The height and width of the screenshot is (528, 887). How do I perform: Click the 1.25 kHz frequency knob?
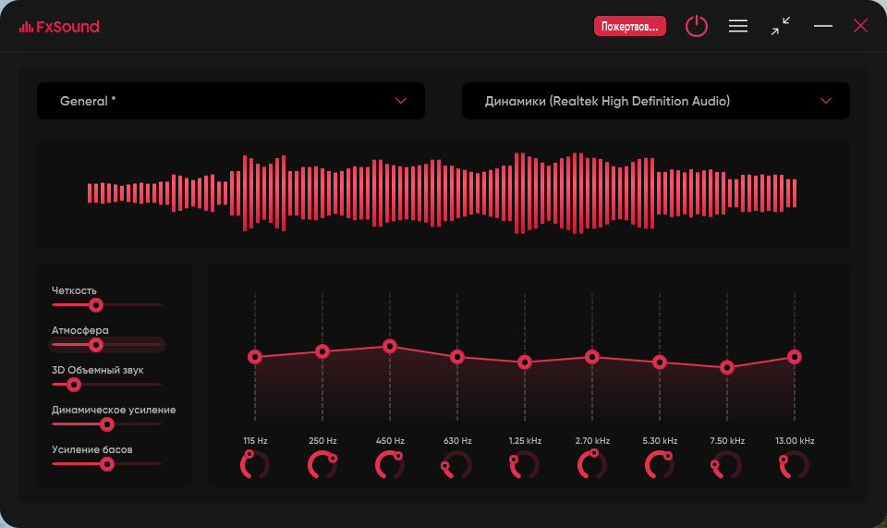(525, 464)
